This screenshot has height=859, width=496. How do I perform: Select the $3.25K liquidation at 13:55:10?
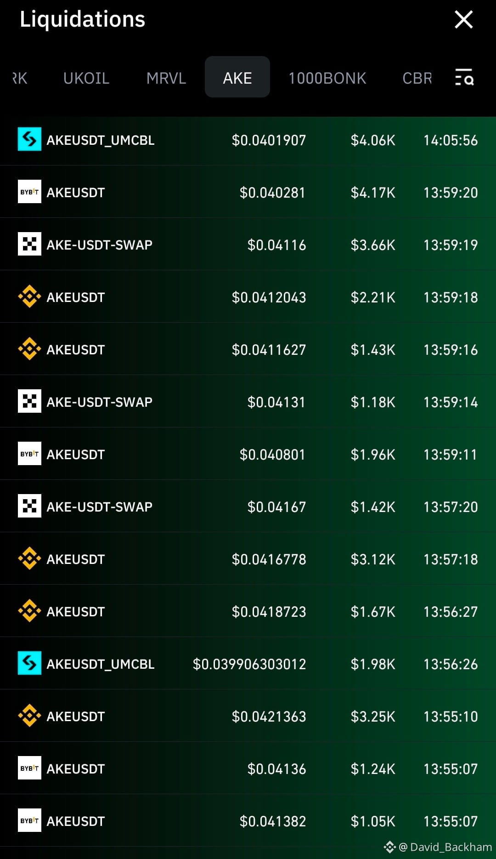248,716
